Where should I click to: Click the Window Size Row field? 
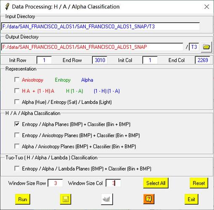tap(55, 183)
